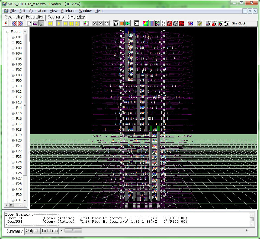Zoom out with the minus magnifier

tap(101, 23)
